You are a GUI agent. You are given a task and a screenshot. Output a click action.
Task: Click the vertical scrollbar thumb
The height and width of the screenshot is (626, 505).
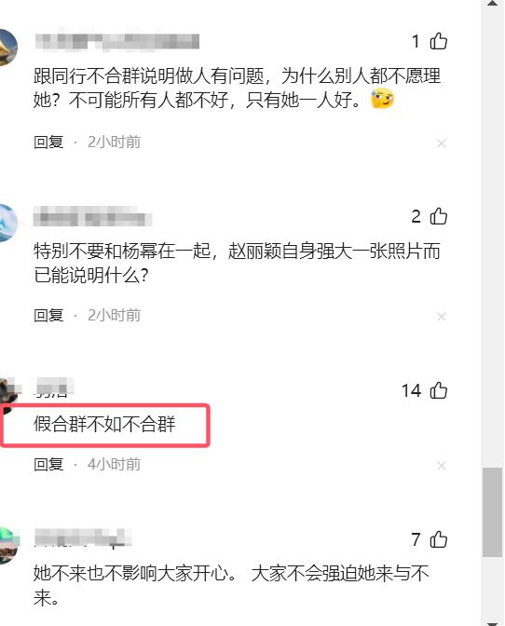[x=492, y=512]
